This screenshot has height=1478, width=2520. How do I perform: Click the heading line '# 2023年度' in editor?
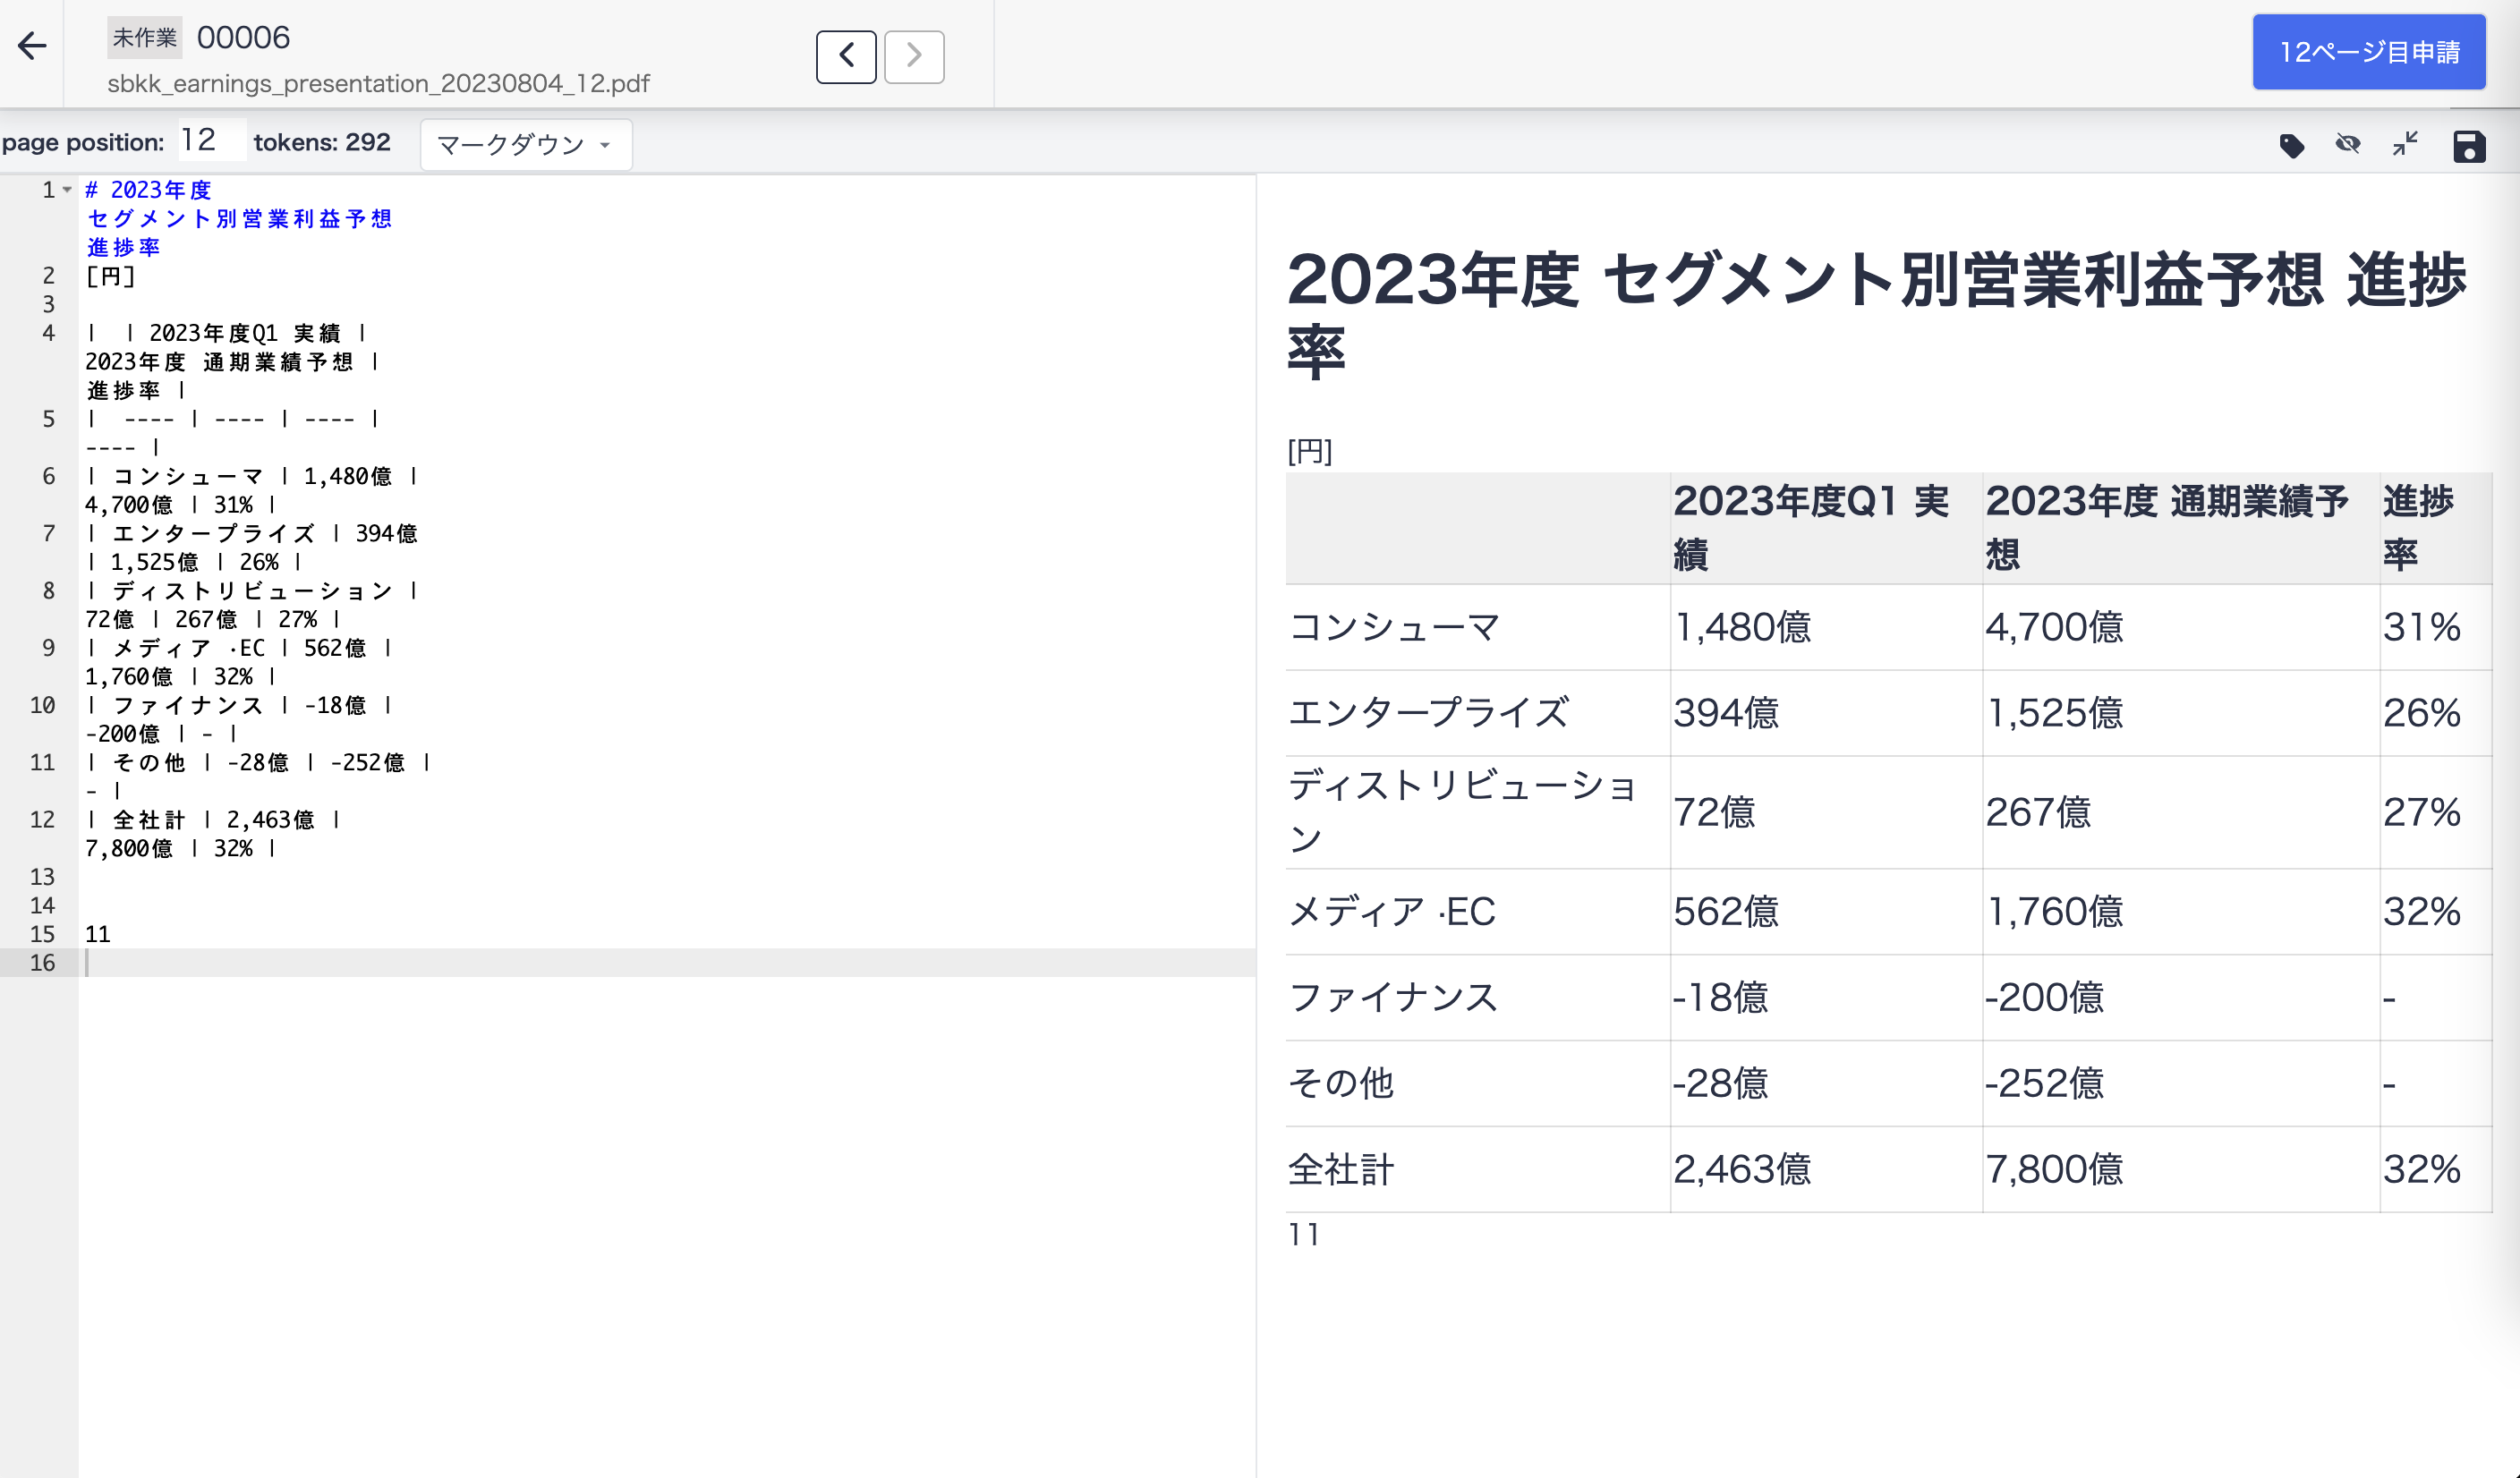149,190
